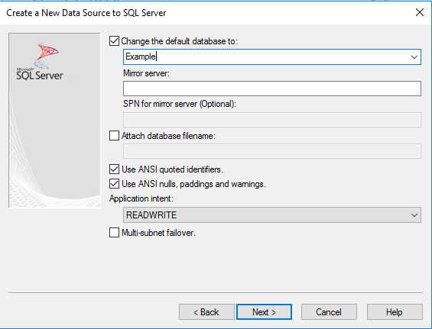Image resolution: width=432 pixels, height=329 pixels.
Task: Toggle Use ANSI quoted identifiers
Action: tap(114, 169)
